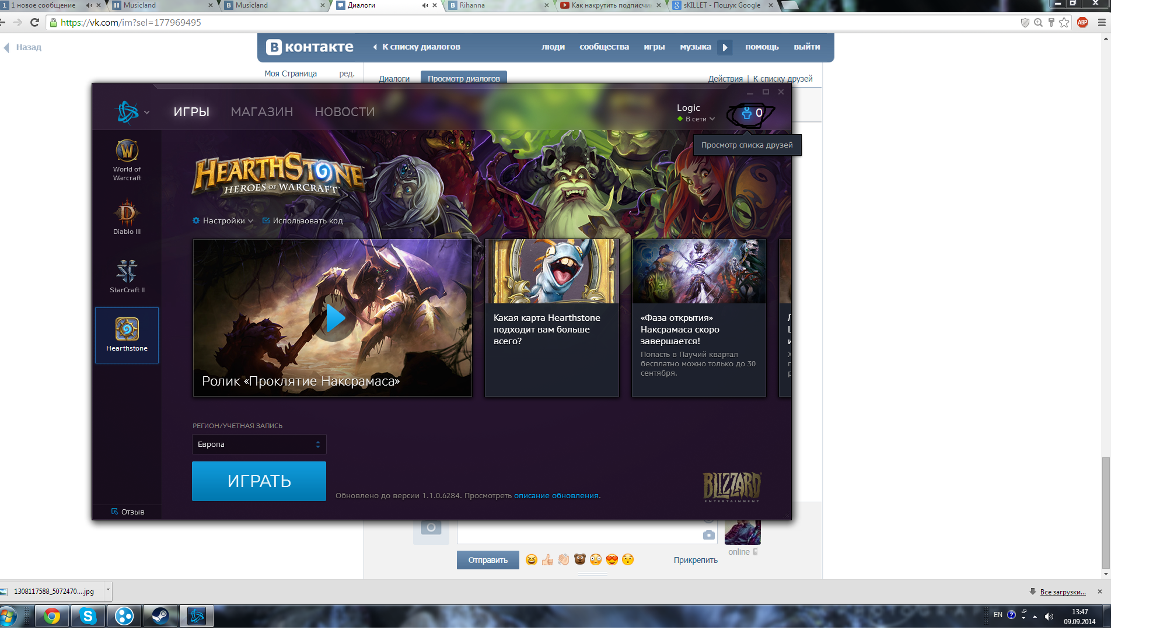The image size is (1167, 630).
Task: Click the volume icon in system tray
Action: click(1049, 617)
